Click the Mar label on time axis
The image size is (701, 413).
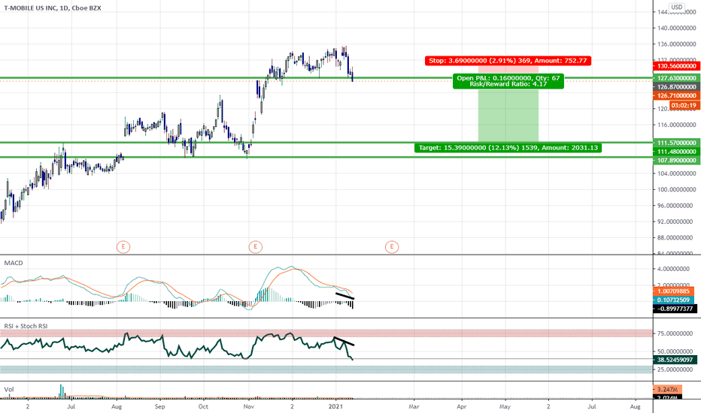point(414,407)
